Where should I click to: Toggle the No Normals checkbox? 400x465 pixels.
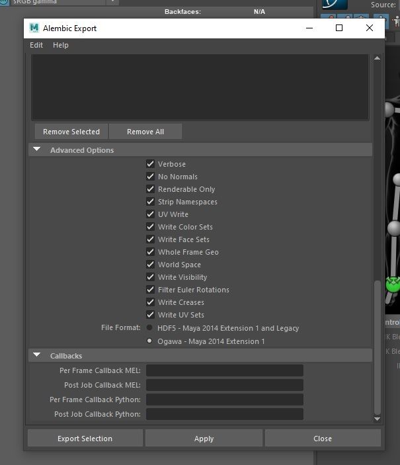point(150,177)
